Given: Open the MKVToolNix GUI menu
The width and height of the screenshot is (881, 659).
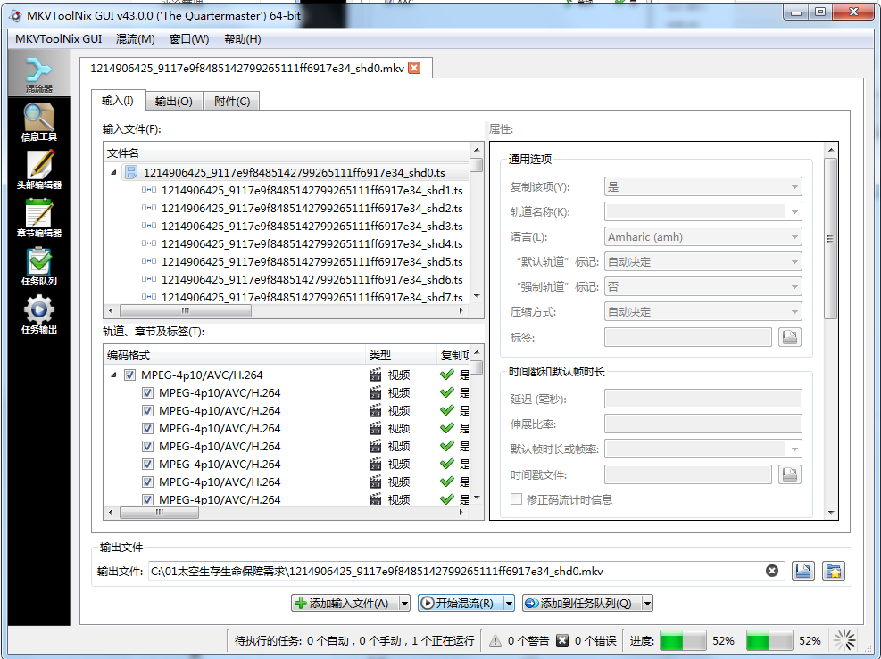Looking at the screenshot, I should click(58, 38).
